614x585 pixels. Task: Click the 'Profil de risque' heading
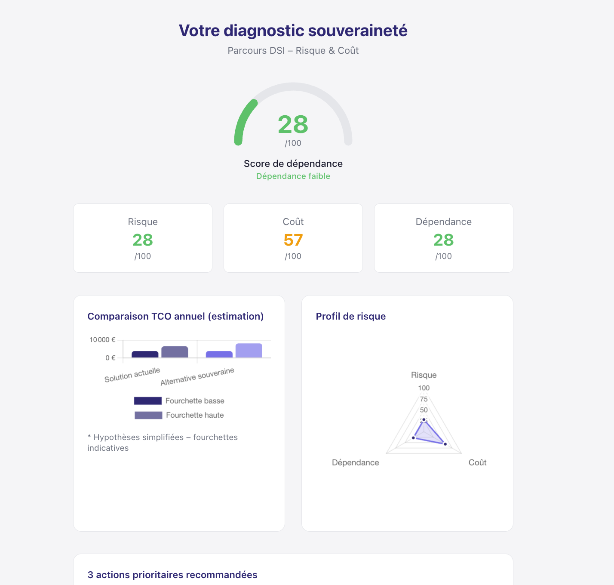point(350,317)
